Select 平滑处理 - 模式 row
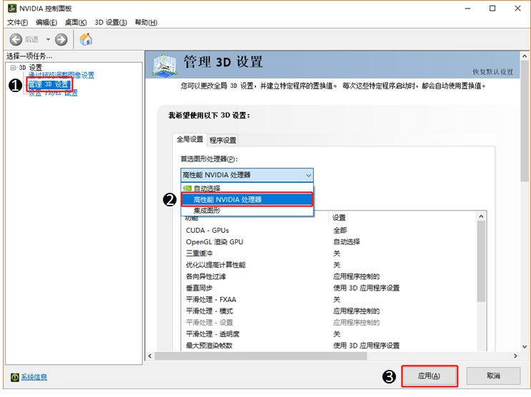Image resolution: width=531 pixels, height=397 pixels. 329,311
